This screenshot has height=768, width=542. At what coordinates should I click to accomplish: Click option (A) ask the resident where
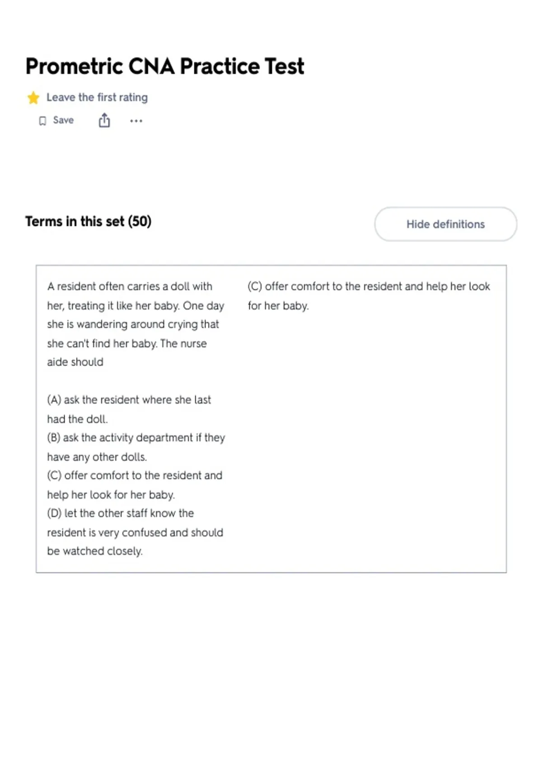tap(129, 409)
